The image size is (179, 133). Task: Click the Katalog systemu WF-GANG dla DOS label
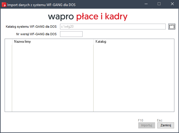pos(31,27)
